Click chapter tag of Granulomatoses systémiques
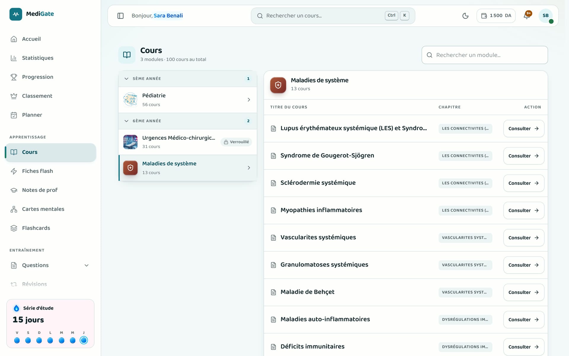The height and width of the screenshot is (356, 569). (x=465, y=265)
